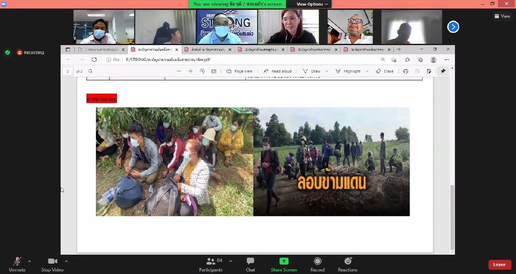Expand the arrow beside Participants
The image size is (516, 274).
230,261
